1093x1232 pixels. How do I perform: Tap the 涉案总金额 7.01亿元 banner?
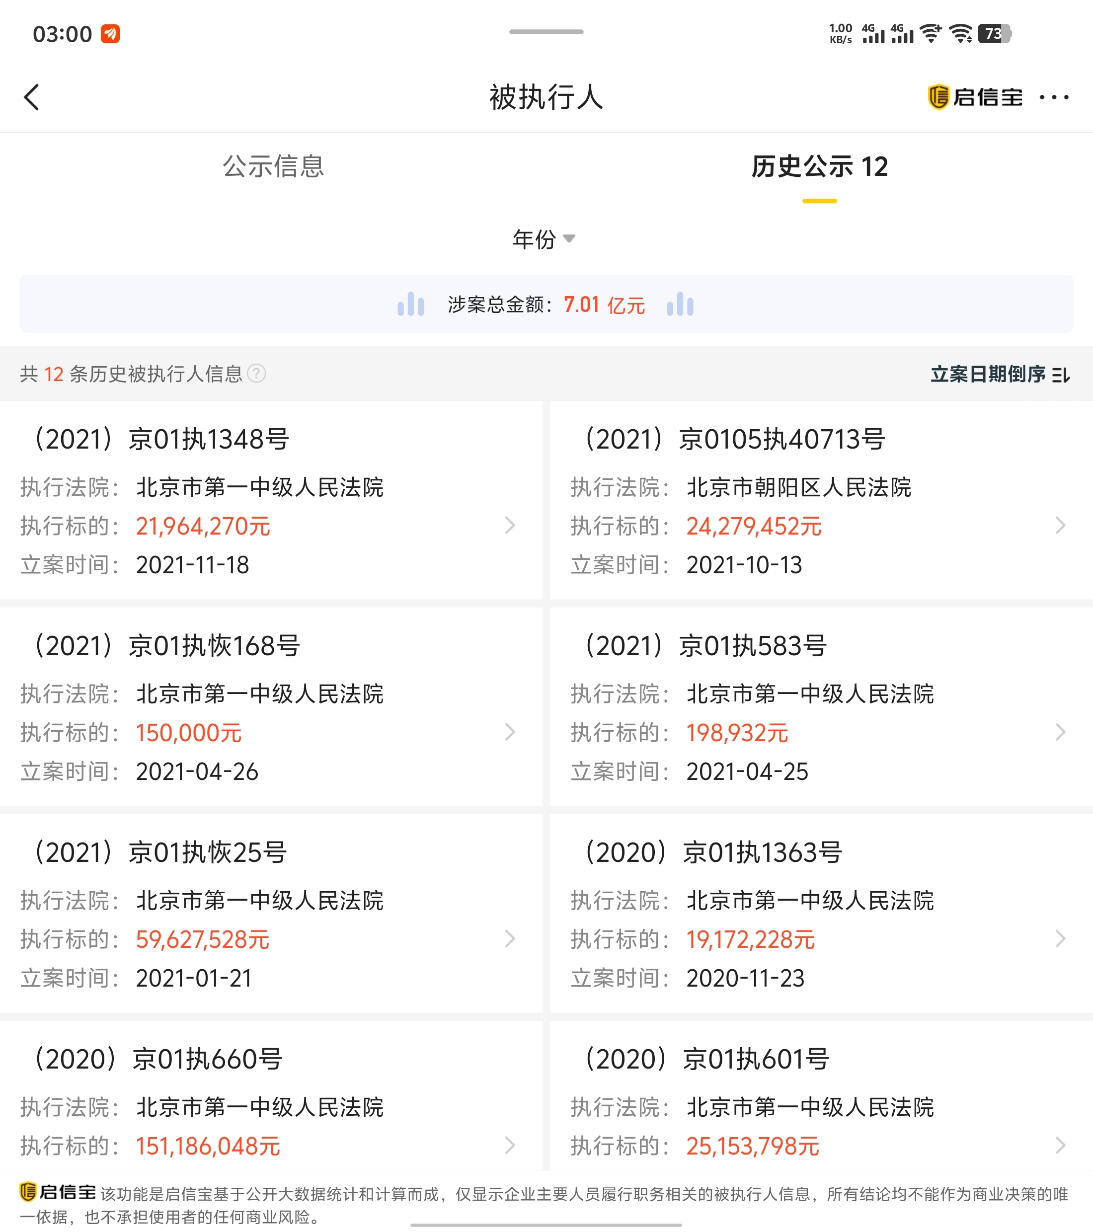click(546, 304)
